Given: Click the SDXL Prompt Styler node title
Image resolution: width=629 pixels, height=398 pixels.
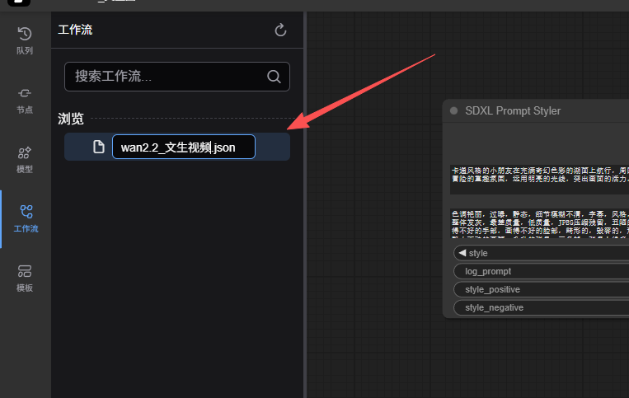Looking at the screenshot, I should (x=513, y=110).
